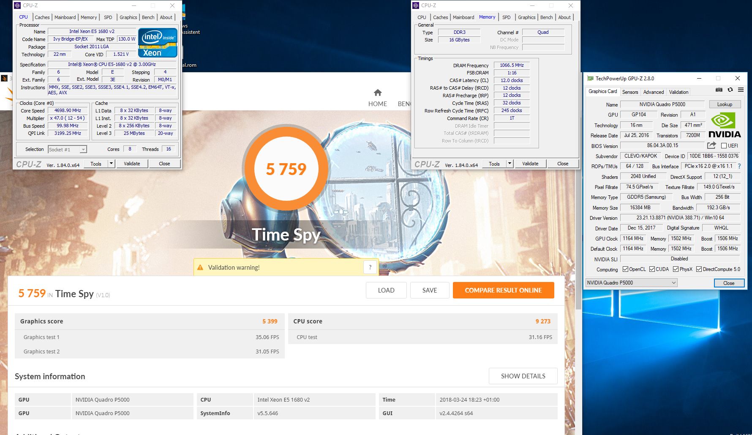The height and width of the screenshot is (435, 752).
Task: Click the 3DMark HOME house icon
Action: [378, 93]
